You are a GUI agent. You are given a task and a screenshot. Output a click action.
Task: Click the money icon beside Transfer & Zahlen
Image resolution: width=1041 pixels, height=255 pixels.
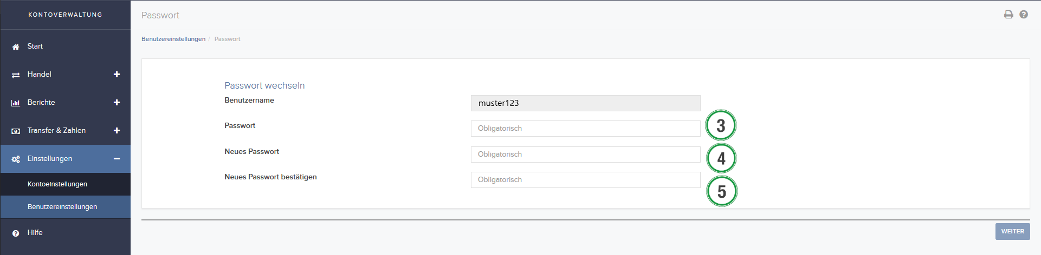tap(16, 131)
